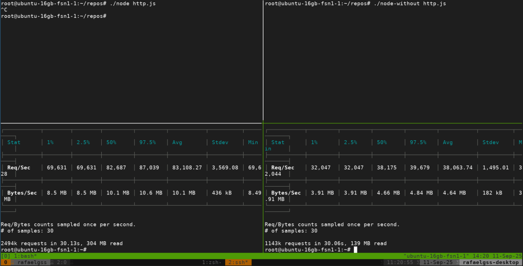Click the 2.5% column 8.5 MB value

86,193
